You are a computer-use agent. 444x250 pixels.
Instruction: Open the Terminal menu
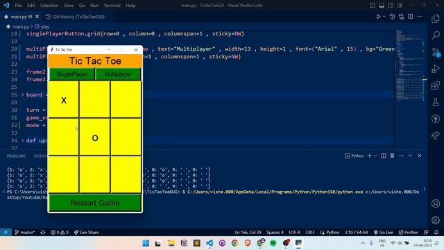(x=112, y=6)
